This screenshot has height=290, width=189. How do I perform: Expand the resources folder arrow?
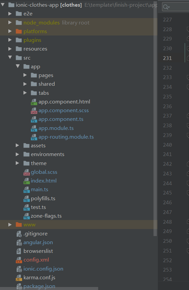(10, 49)
